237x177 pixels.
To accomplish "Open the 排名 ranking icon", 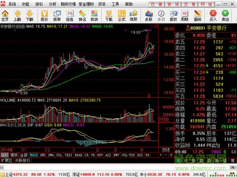I will pos(82,16).
